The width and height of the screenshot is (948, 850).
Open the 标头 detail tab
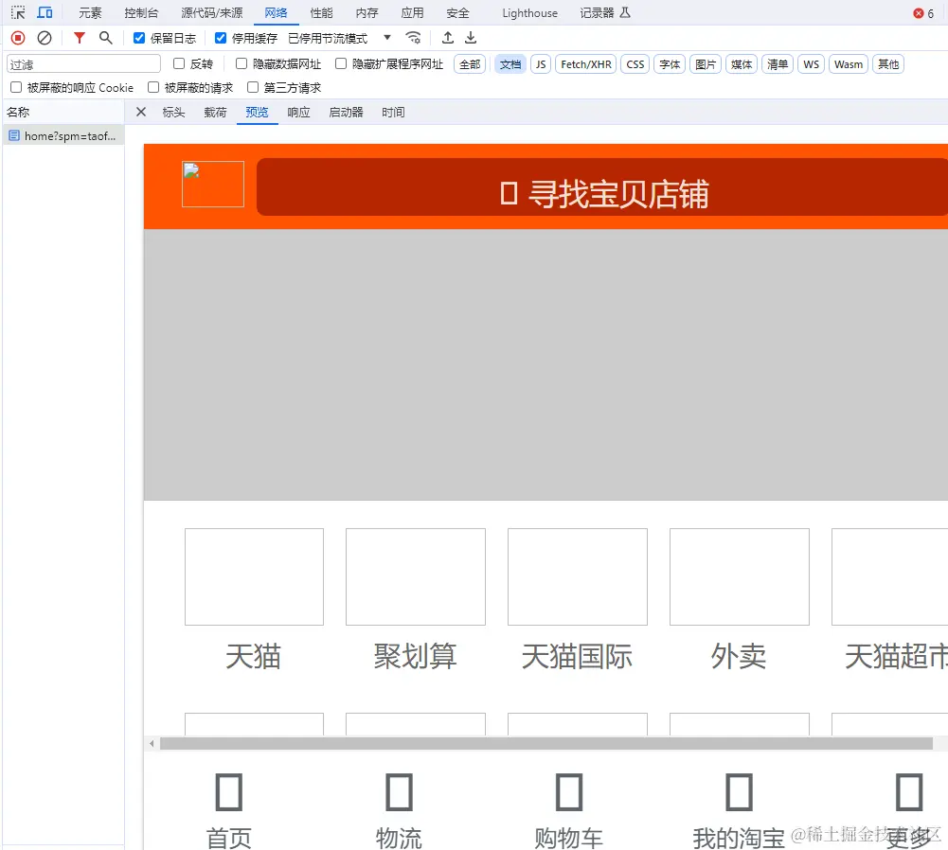[173, 113]
